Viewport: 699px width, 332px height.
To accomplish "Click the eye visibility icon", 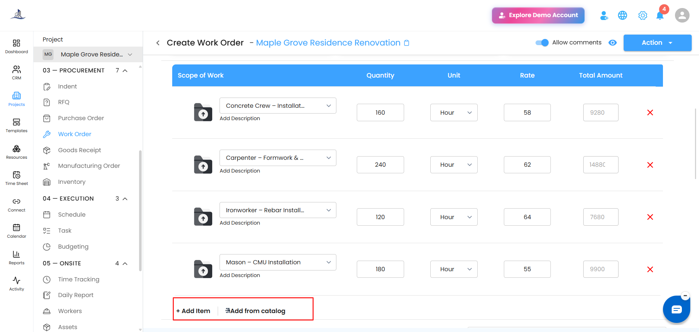I will point(613,43).
